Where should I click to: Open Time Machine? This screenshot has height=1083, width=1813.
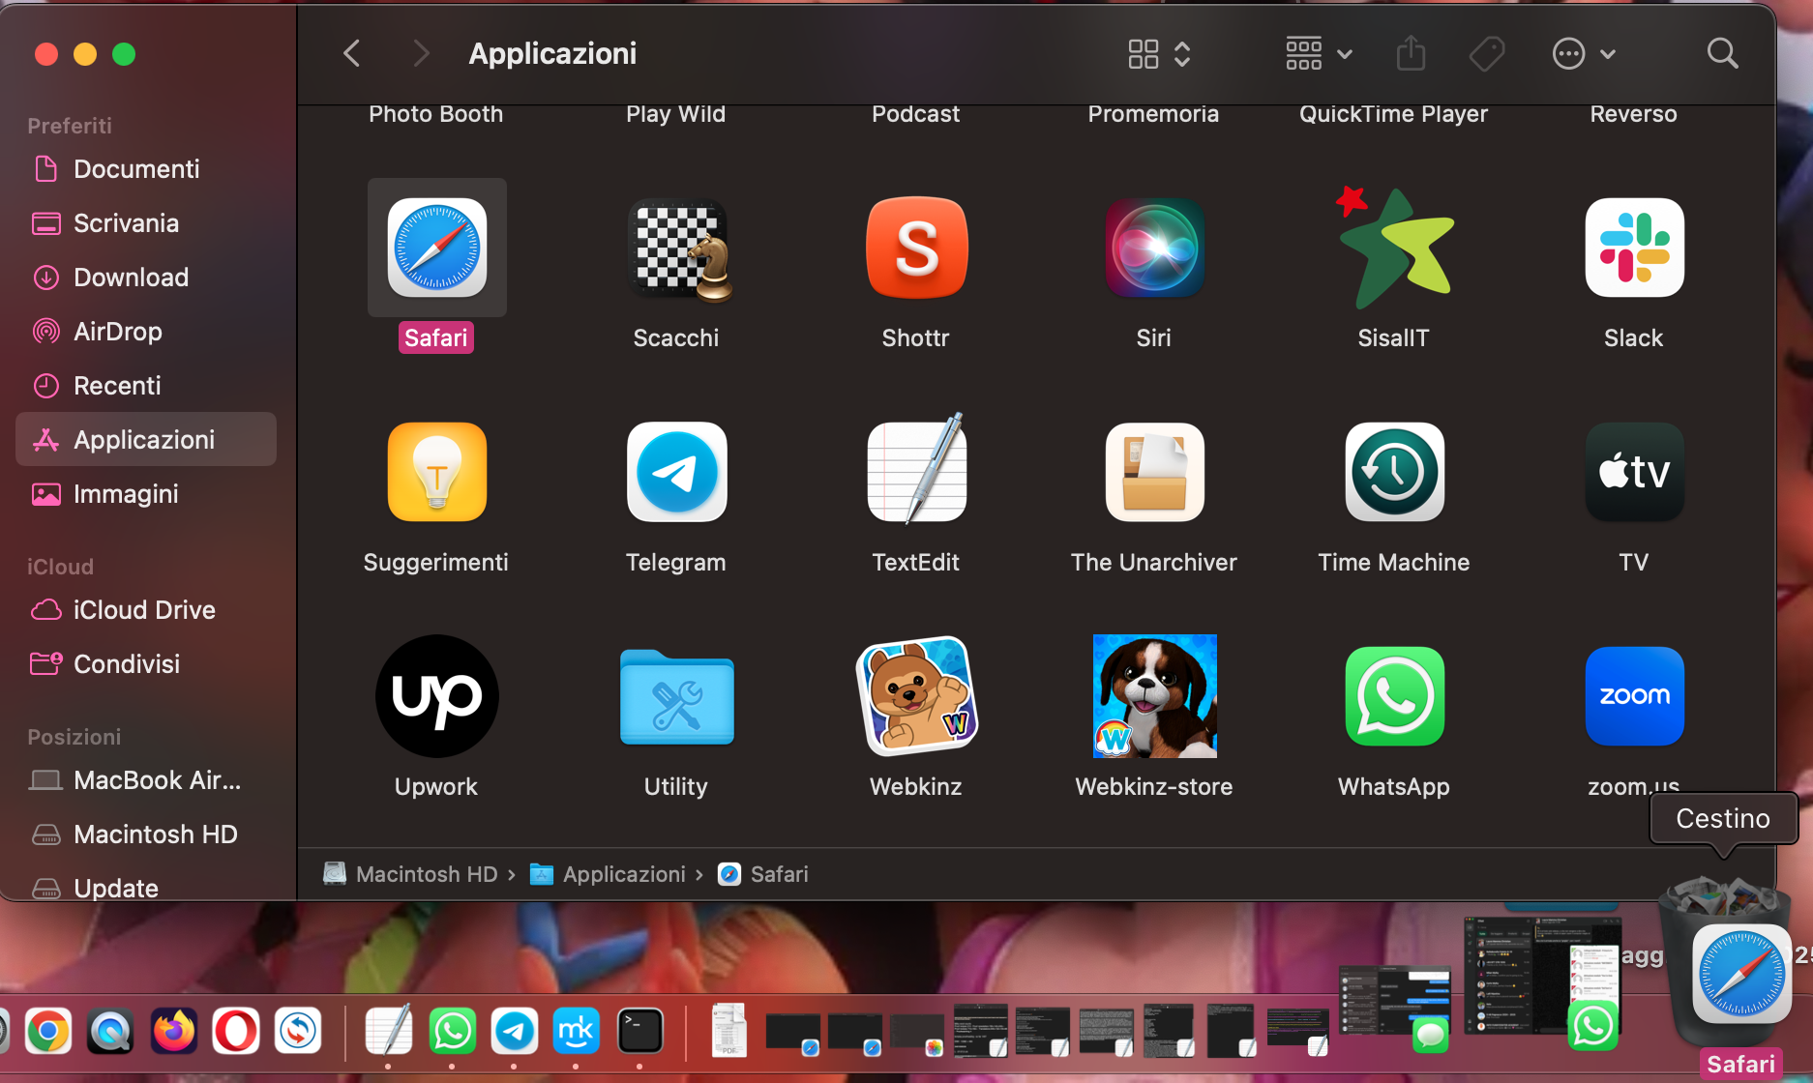point(1393,472)
